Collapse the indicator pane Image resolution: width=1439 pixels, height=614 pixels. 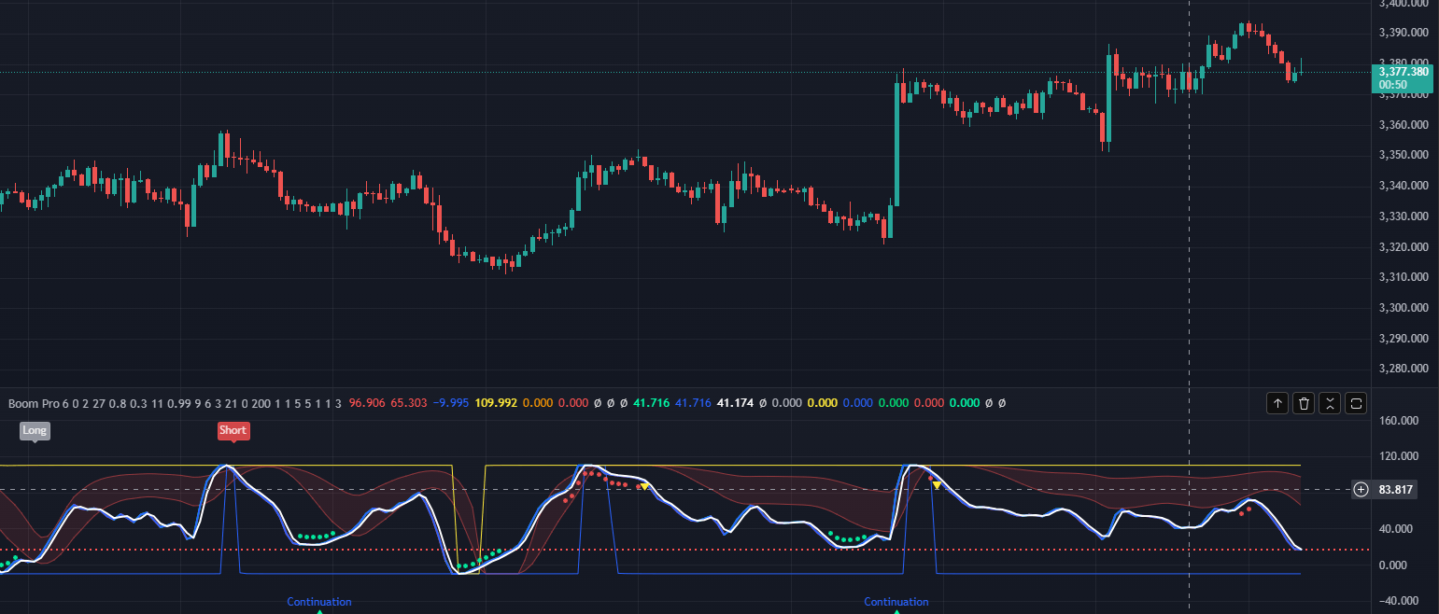click(1330, 403)
